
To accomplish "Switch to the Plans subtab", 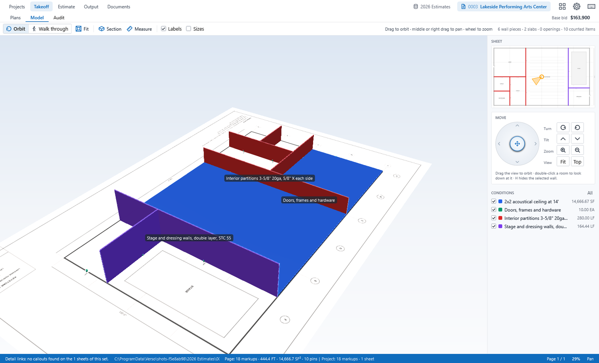I will [x=16, y=18].
